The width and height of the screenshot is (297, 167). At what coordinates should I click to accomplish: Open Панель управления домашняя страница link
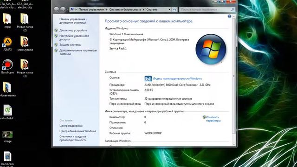point(73,21)
